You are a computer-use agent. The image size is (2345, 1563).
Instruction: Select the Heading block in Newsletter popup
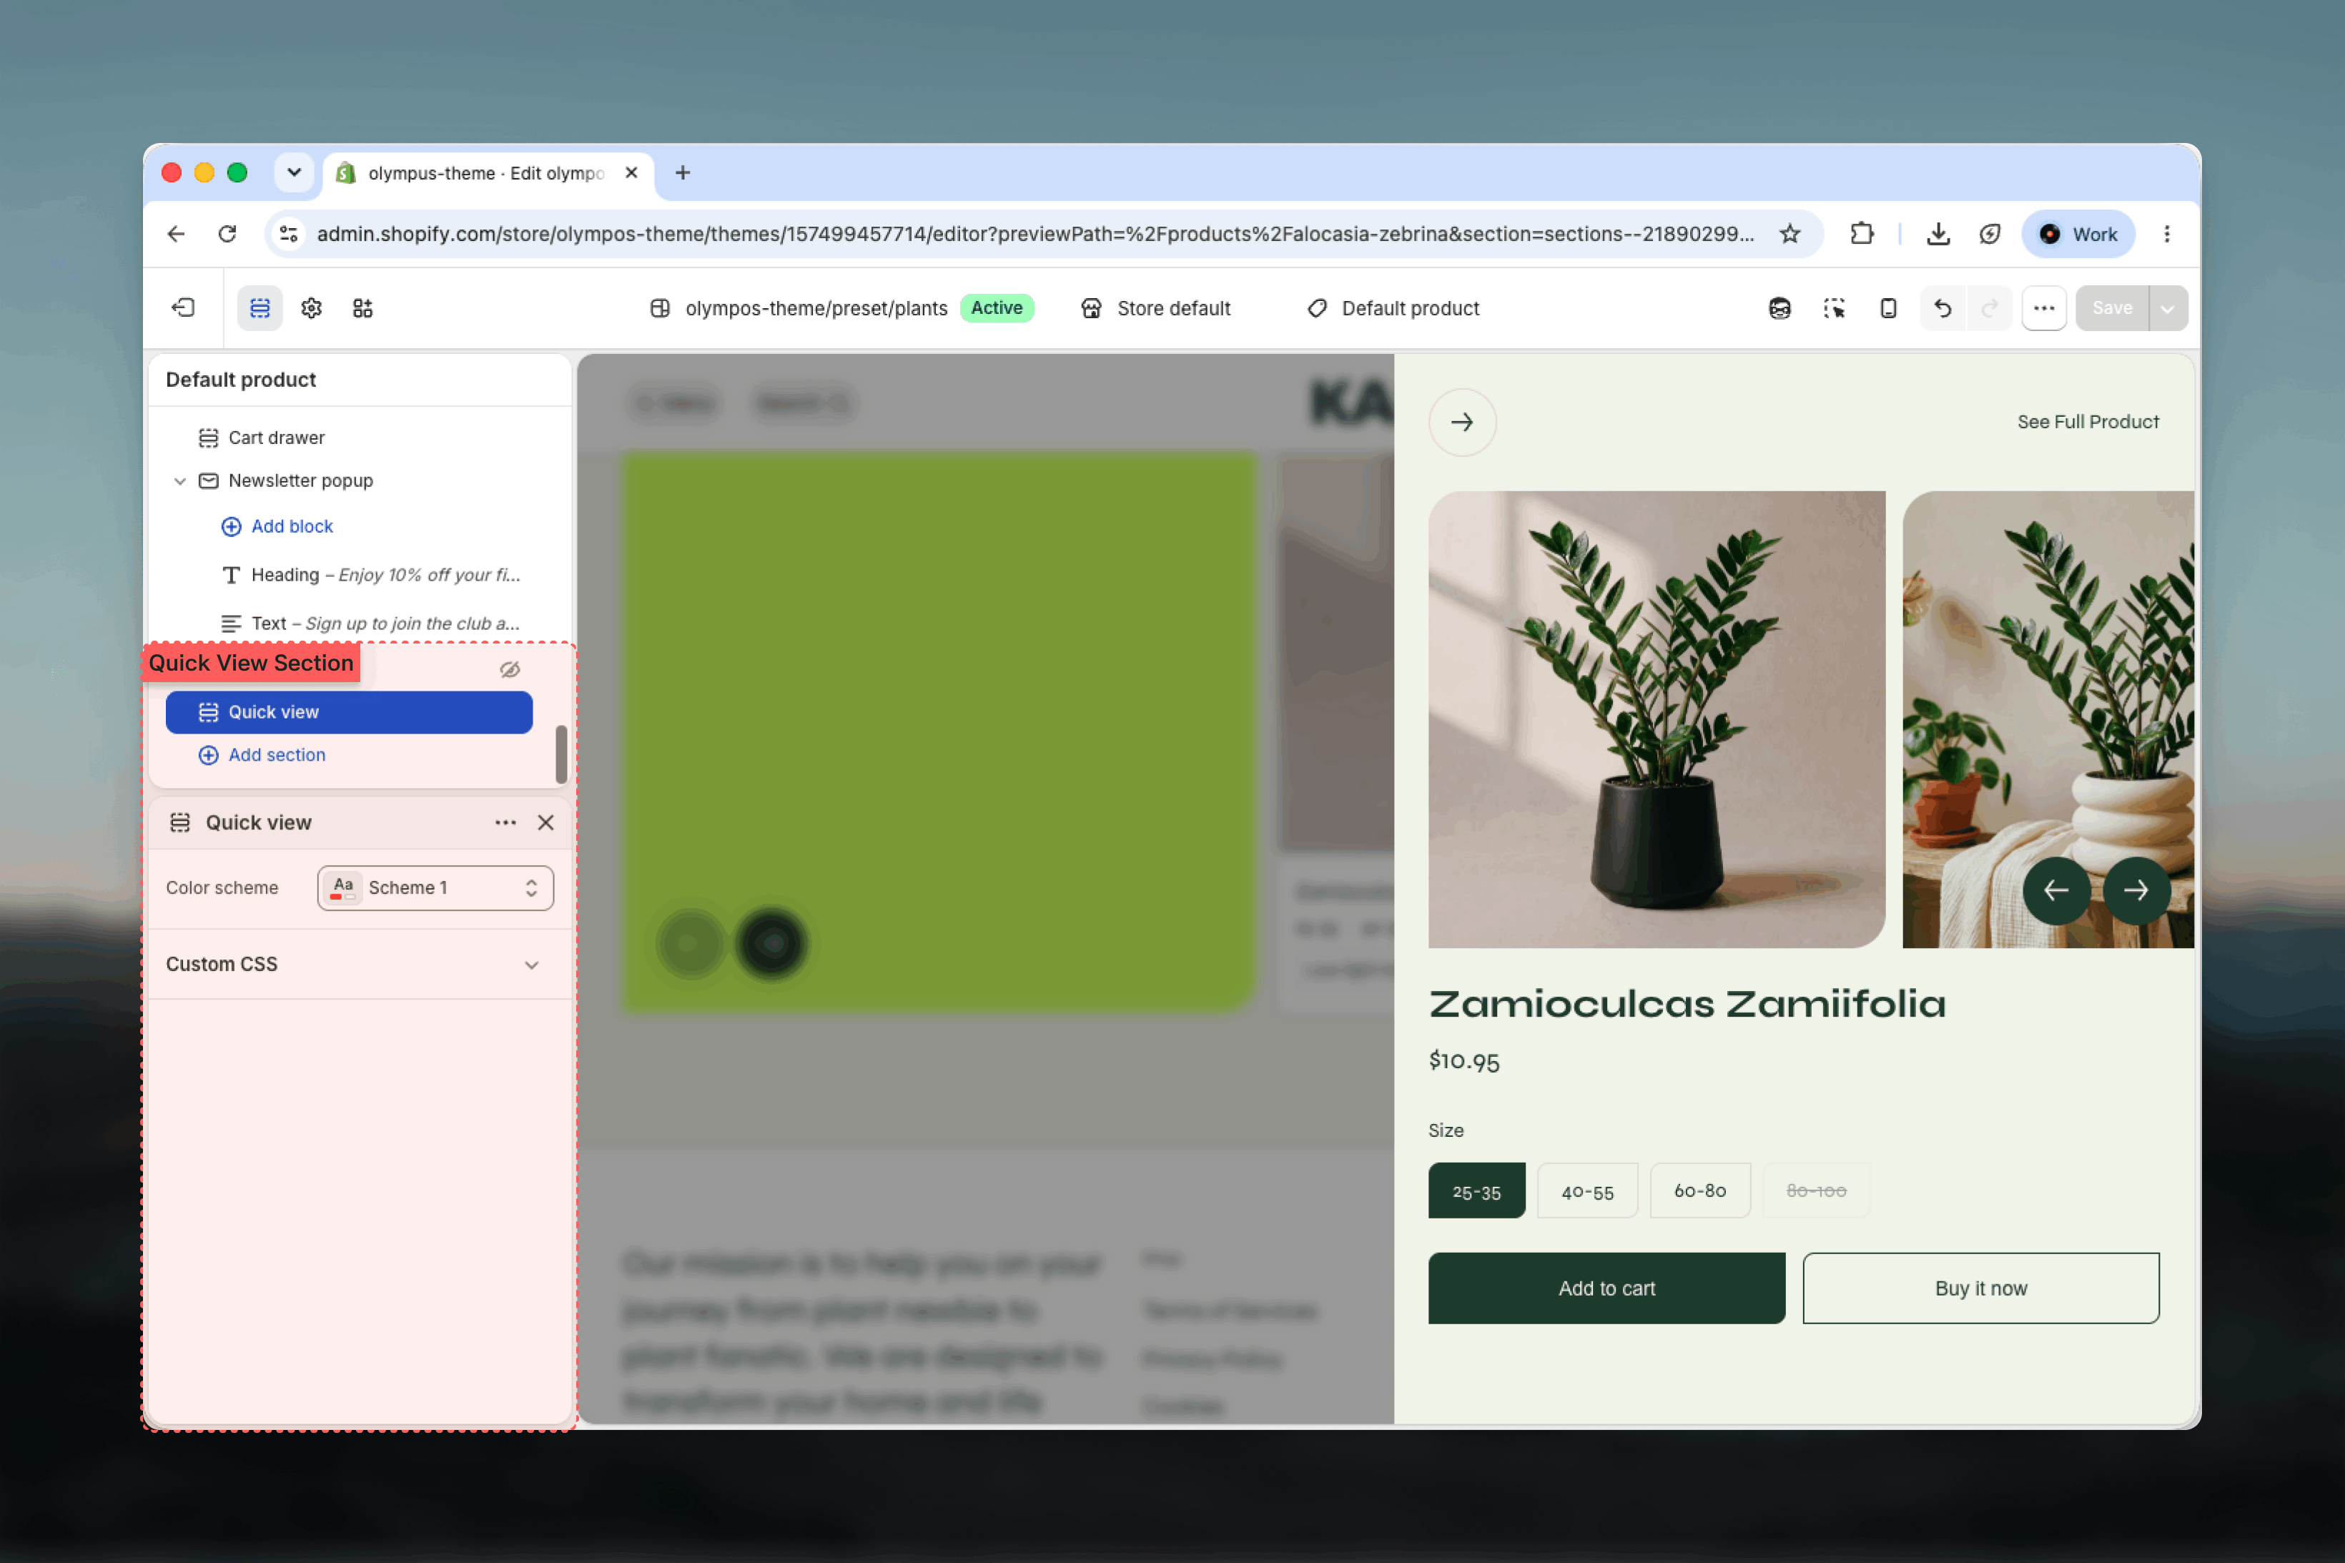372,575
